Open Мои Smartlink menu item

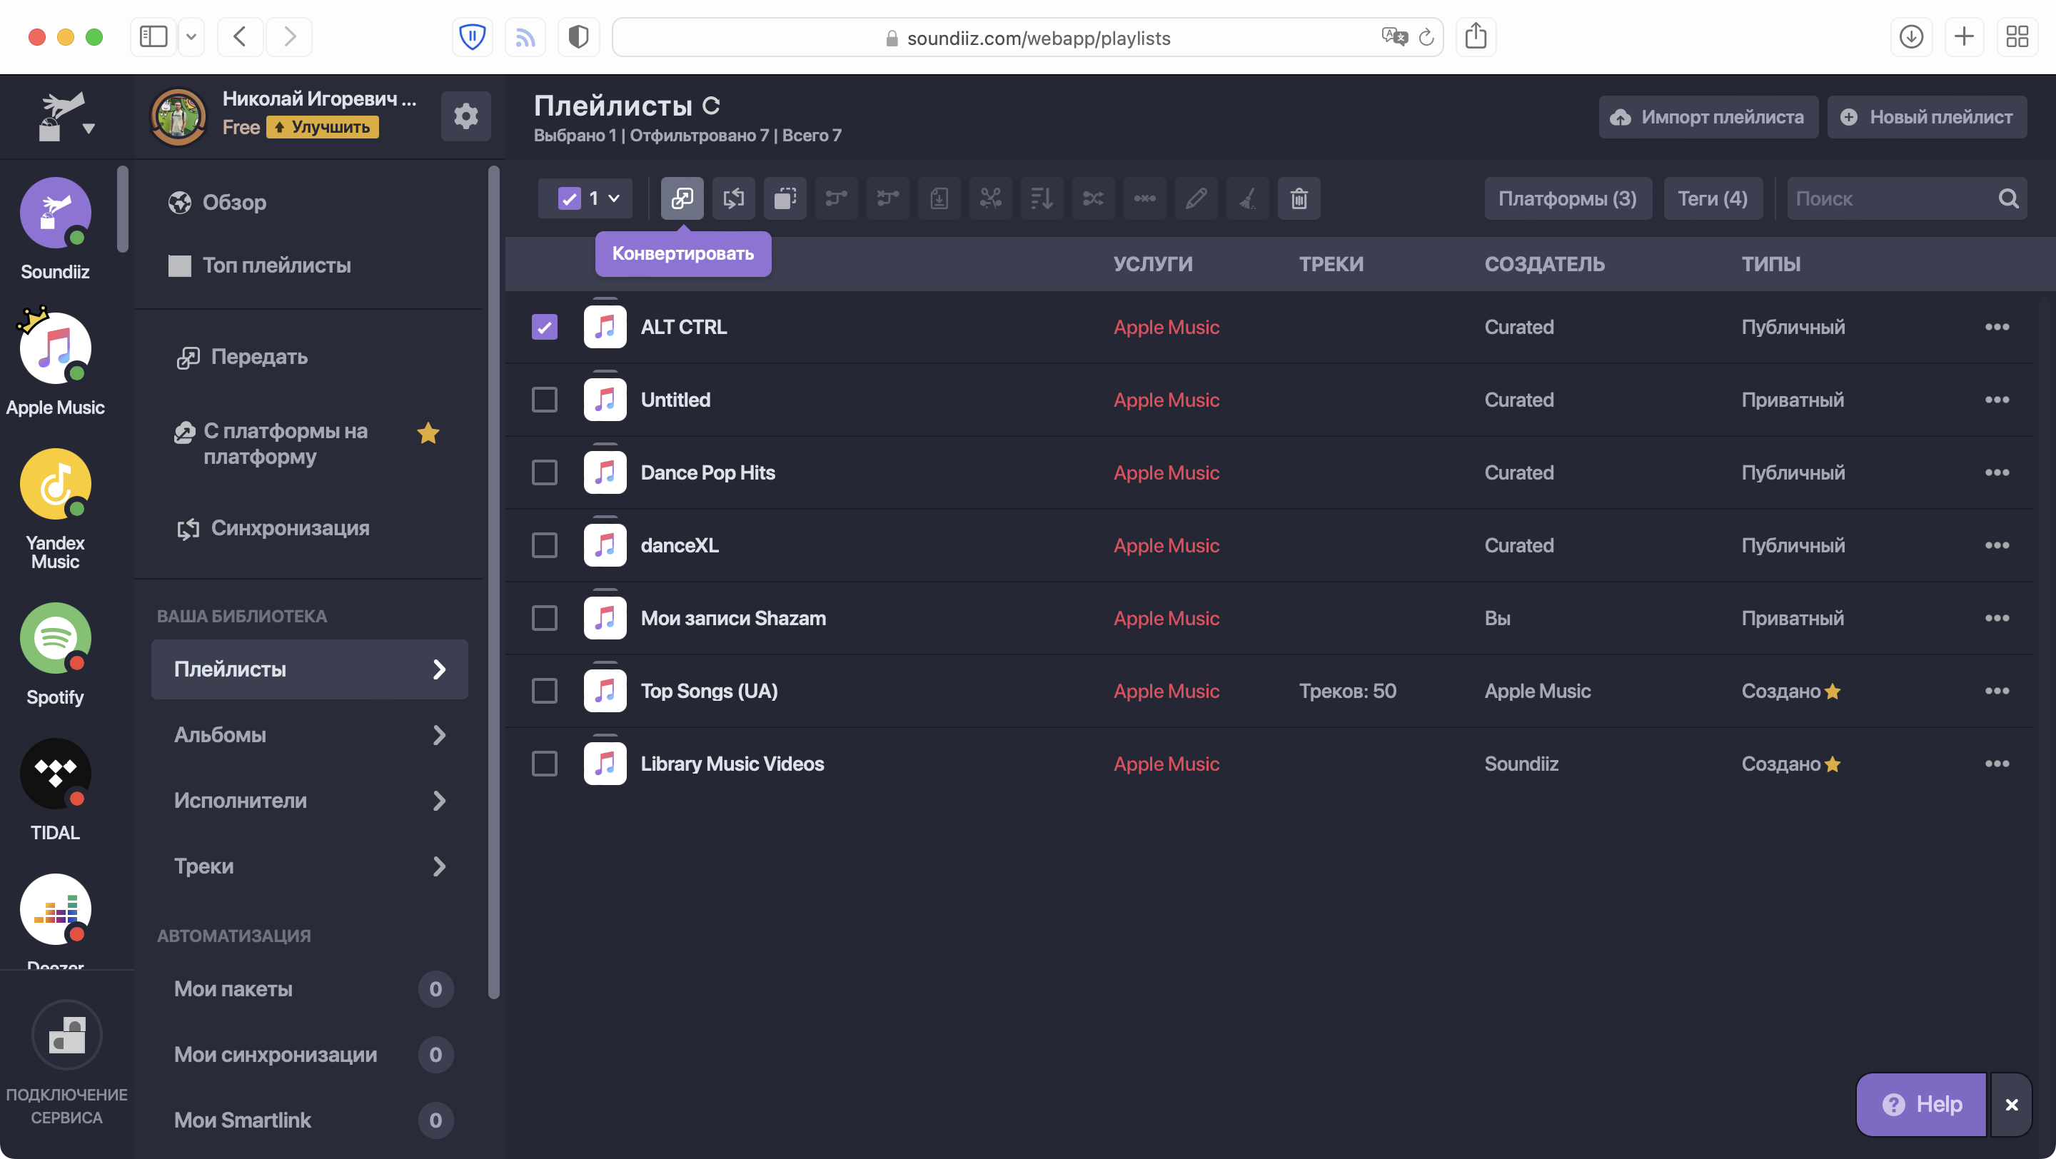(310, 1120)
